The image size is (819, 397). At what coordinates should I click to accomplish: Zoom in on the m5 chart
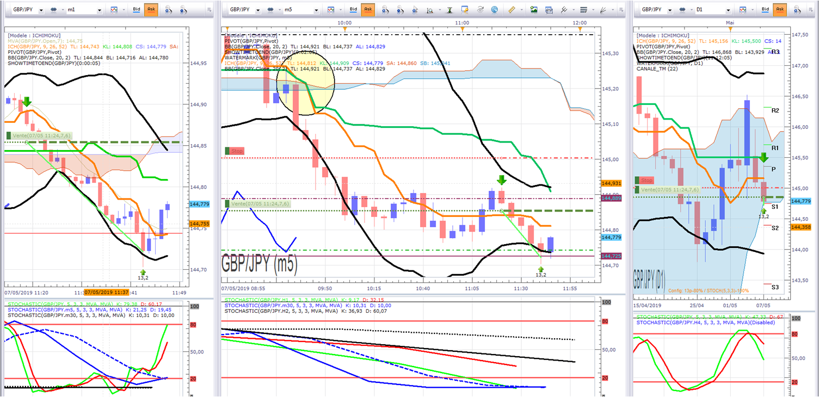pyautogui.click(x=385, y=10)
